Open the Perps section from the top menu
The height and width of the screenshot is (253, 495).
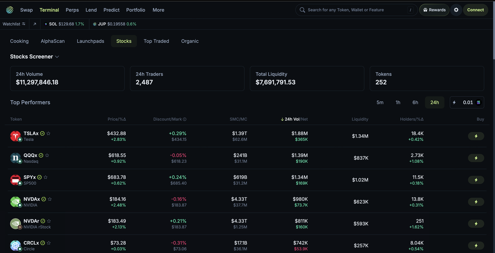click(72, 10)
